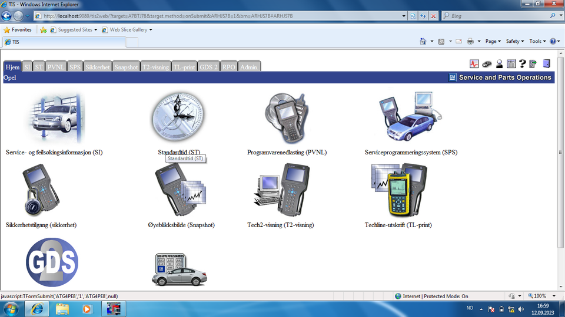Screen dimensions: 565x317
Task: Click the Service- og feilsøkingsinformasjon (SI) link
Action: [54, 153]
